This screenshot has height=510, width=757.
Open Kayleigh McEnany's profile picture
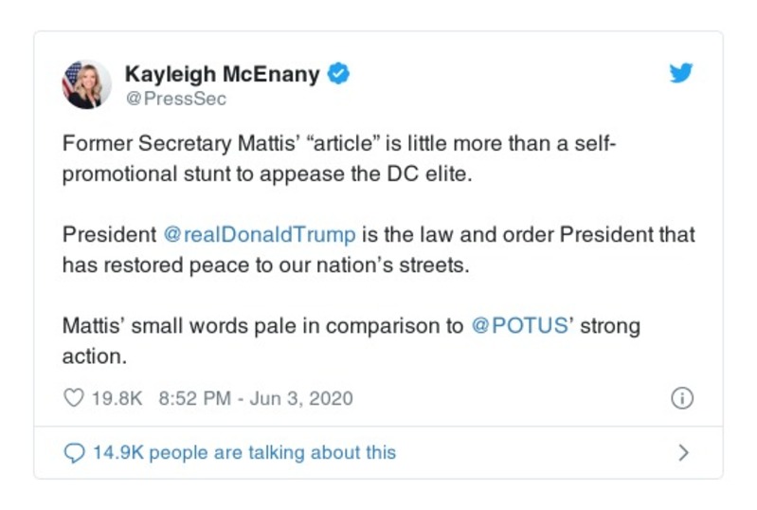[86, 83]
